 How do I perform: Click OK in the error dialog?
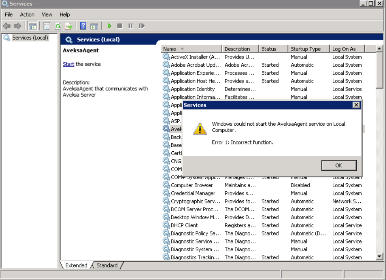click(339, 165)
